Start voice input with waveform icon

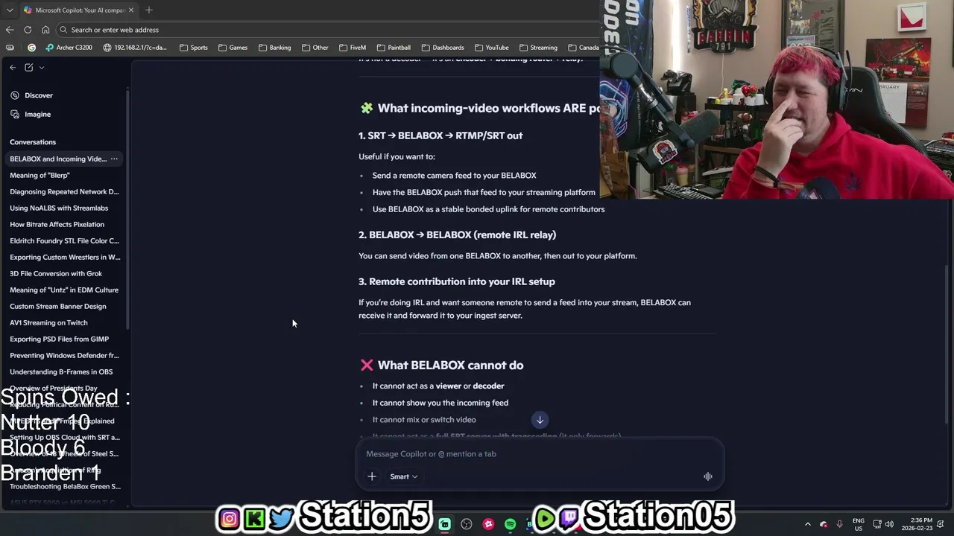[708, 476]
